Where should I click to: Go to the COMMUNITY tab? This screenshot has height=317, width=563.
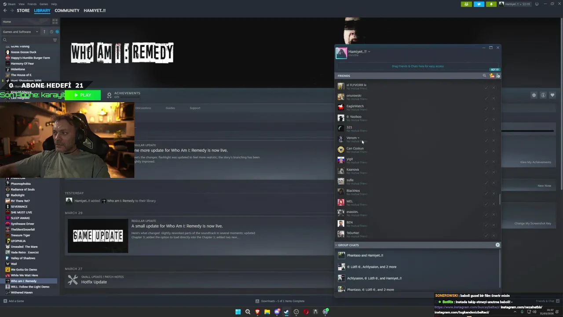point(67,11)
